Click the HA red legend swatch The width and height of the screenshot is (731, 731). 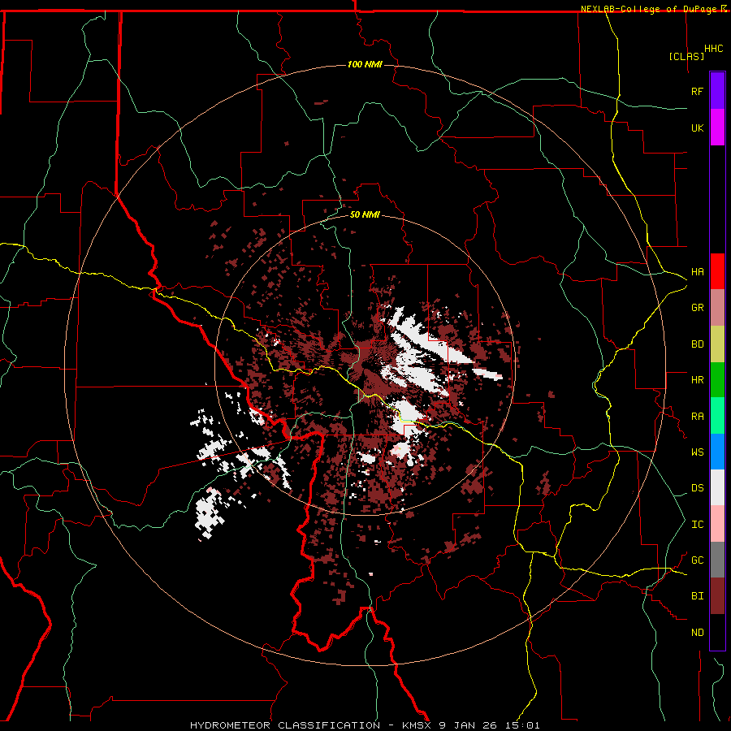pos(717,271)
